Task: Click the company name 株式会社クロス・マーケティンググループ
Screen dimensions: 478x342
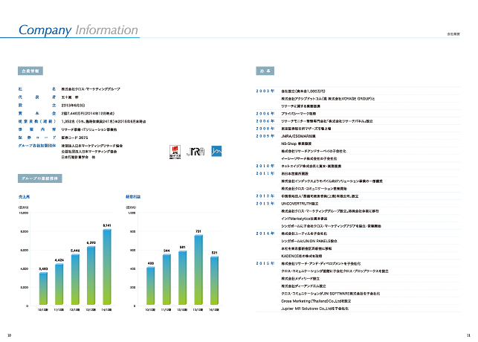Action: (x=91, y=89)
